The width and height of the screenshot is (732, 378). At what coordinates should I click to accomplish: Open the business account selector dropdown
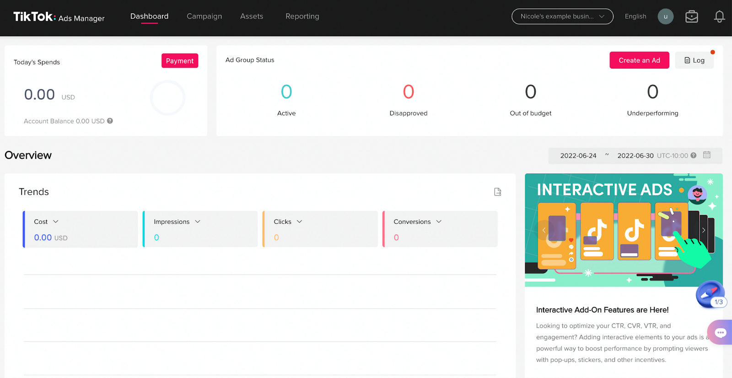[x=562, y=16]
